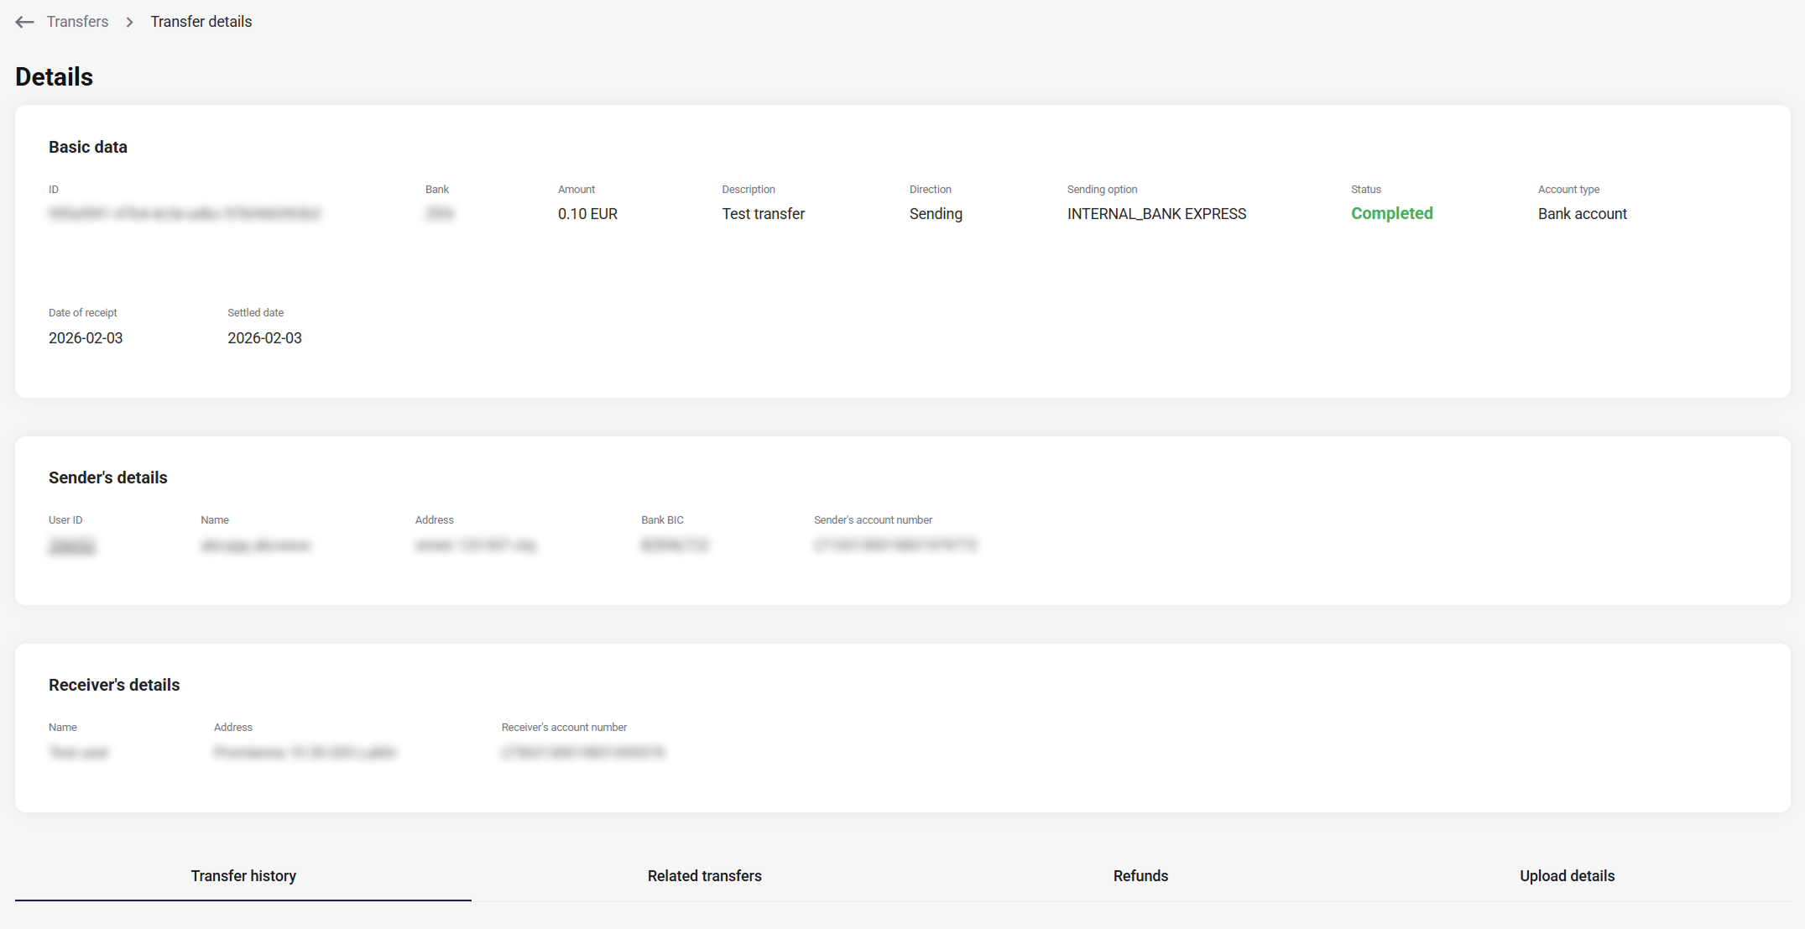Viewport: 1805px width, 929px height.
Task: Click the back arrow icon
Action: (24, 22)
